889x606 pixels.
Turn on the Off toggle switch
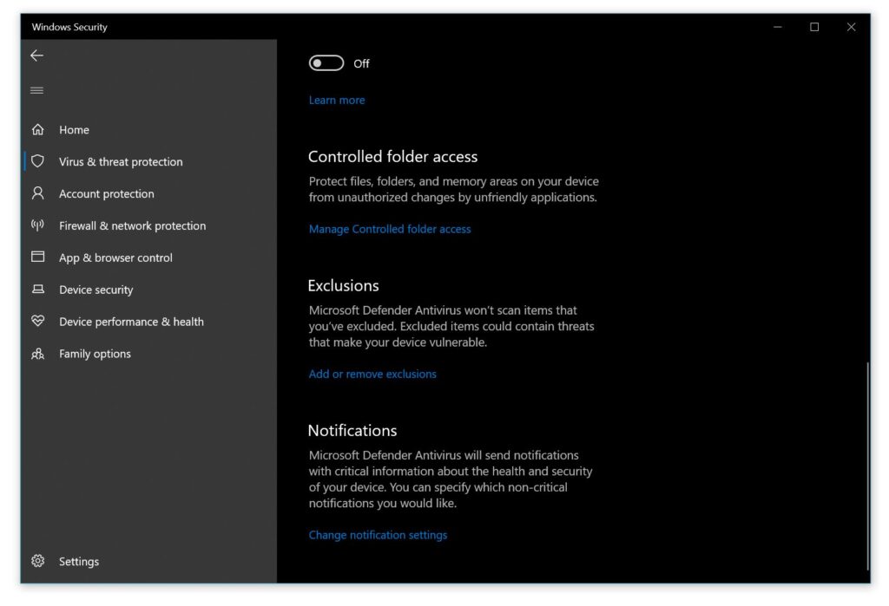(326, 63)
